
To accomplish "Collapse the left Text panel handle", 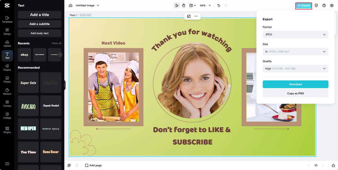I will pos(65,85).
